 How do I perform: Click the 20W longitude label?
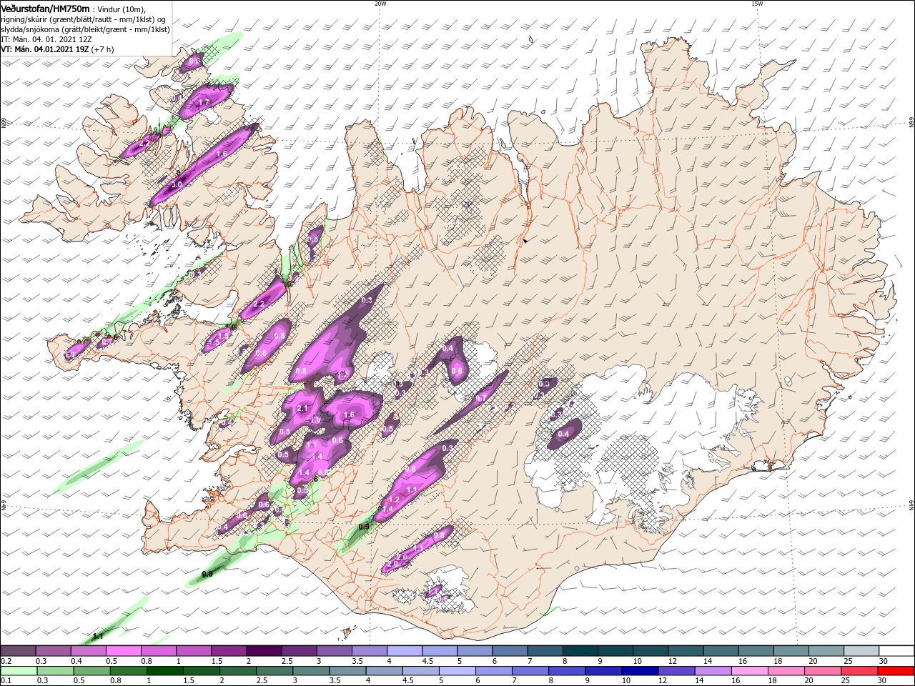(380, 4)
